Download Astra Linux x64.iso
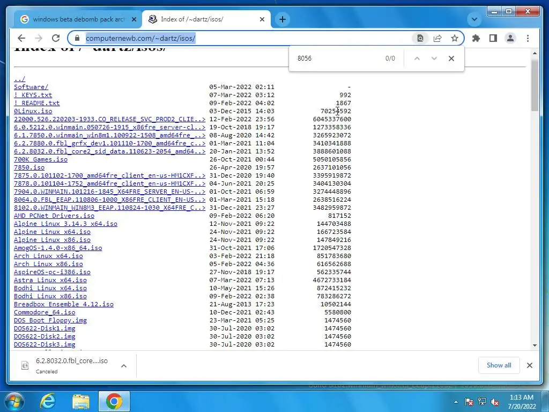549x412 pixels. coord(50,280)
